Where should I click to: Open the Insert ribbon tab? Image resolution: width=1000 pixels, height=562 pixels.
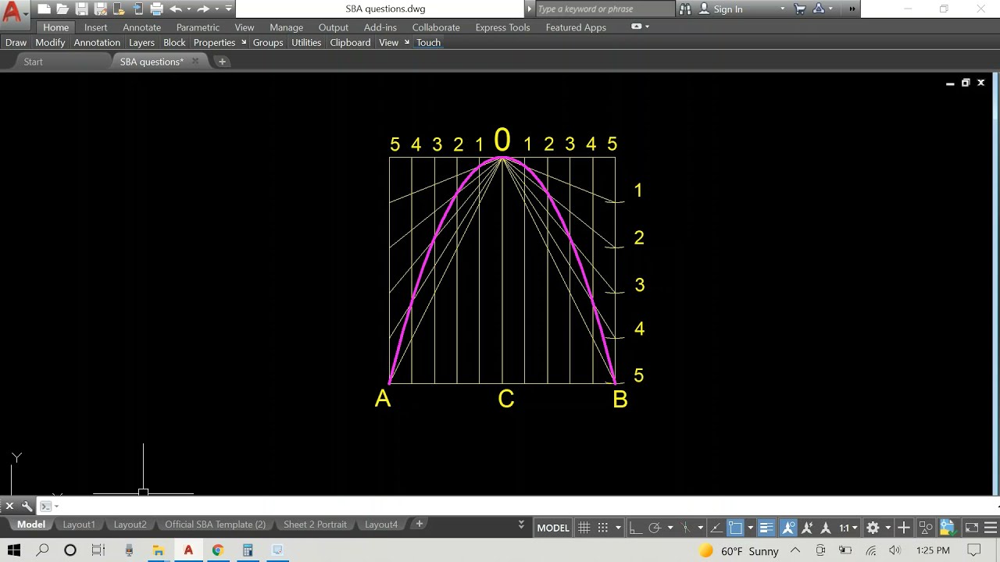[x=95, y=27]
